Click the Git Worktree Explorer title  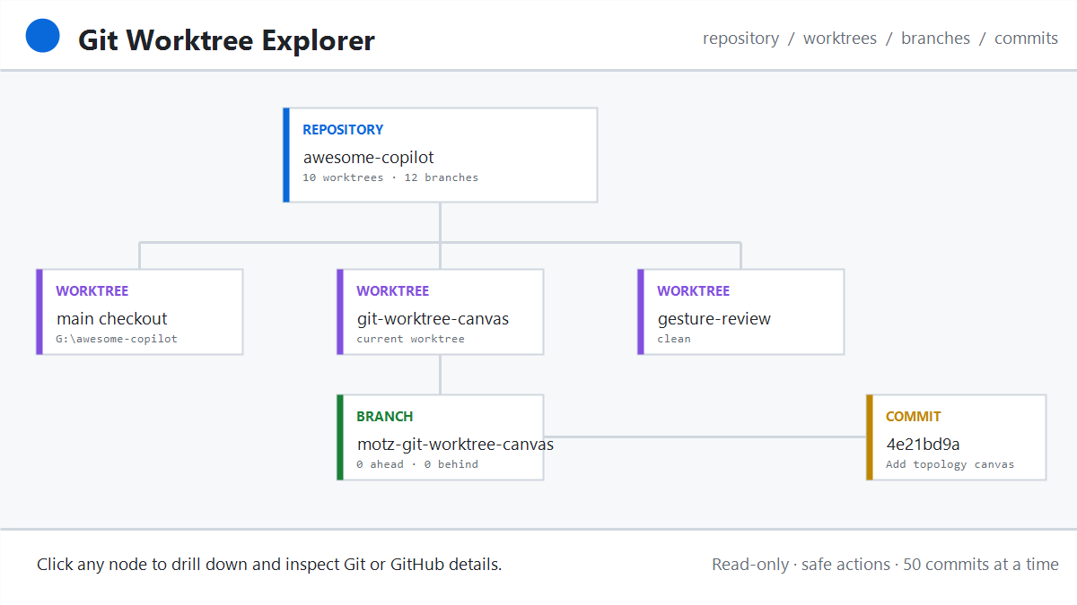click(226, 40)
